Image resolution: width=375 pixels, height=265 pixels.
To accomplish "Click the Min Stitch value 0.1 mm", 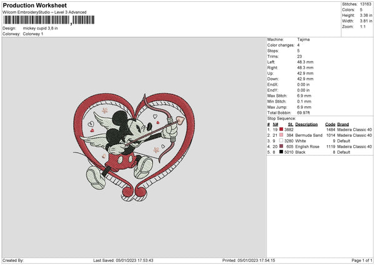I will [x=304, y=101].
